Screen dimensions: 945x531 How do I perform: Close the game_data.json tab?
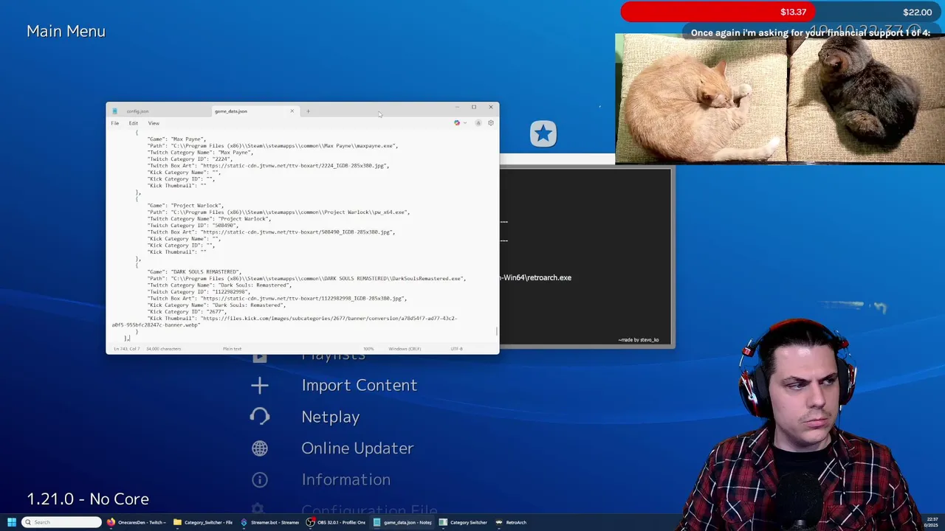pyautogui.click(x=292, y=111)
